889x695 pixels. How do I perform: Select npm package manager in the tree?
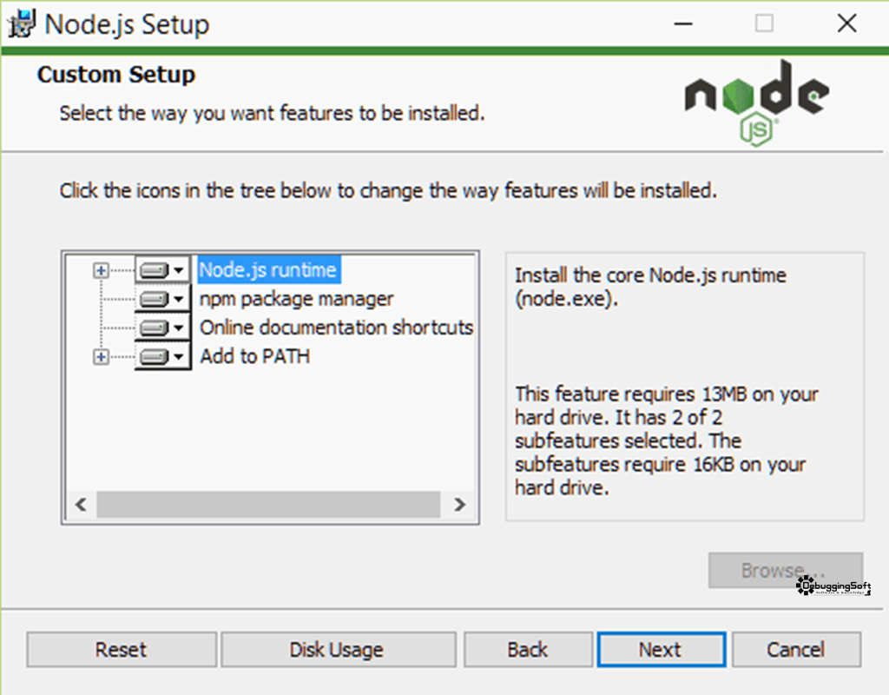[297, 299]
